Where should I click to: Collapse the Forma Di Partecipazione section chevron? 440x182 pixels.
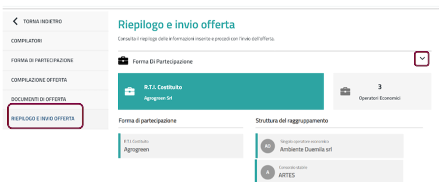click(422, 59)
